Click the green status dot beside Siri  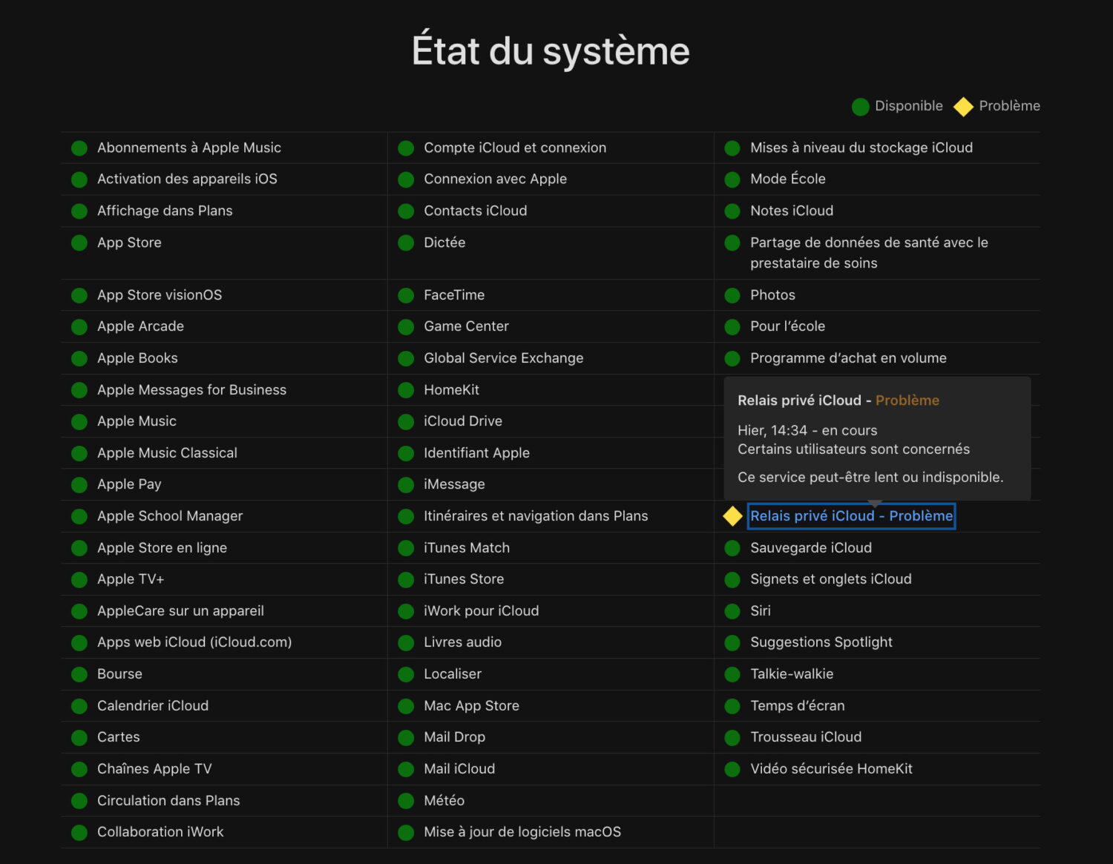[732, 611]
